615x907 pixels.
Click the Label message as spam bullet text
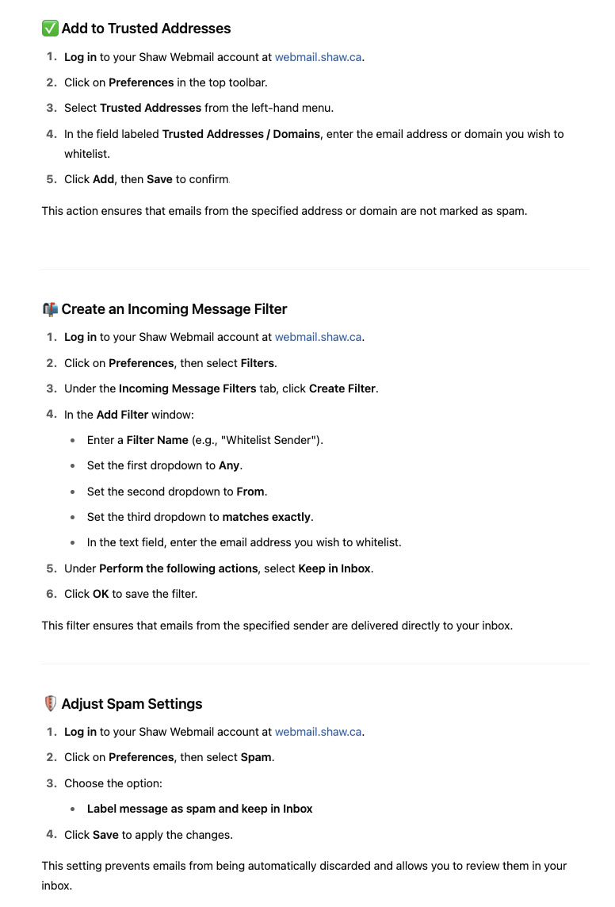point(200,809)
